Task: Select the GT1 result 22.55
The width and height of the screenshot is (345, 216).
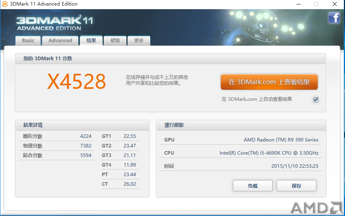Action: tap(130, 136)
